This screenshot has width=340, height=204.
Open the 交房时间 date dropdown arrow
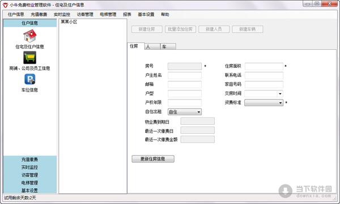coord(280,93)
